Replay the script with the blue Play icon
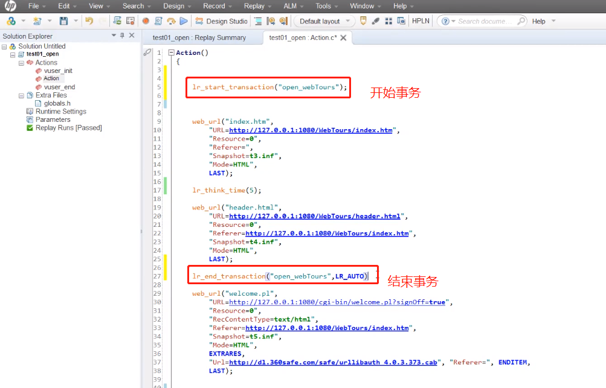This screenshot has height=388, width=606. click(184, 21)
